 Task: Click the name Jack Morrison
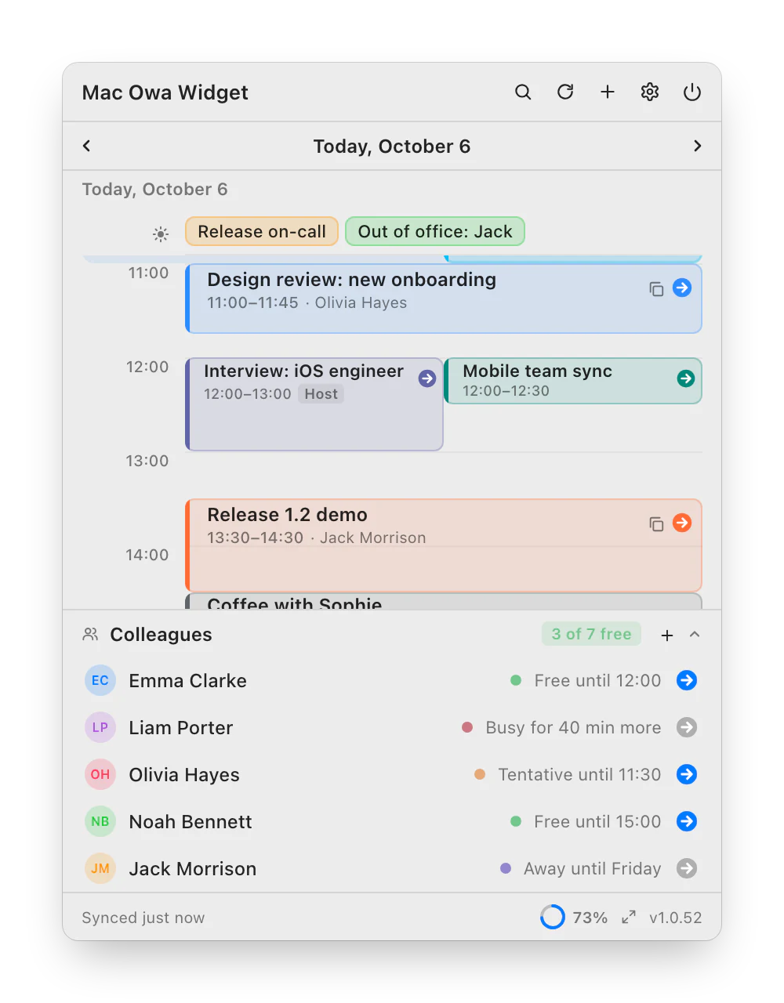tap(193, 869)
